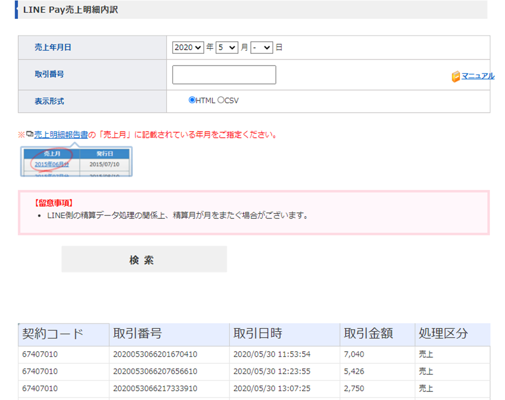Click the 取引番号 input field
Viewport: 505px width, 400px height.
pyautogui.click(x=224, y=75)
